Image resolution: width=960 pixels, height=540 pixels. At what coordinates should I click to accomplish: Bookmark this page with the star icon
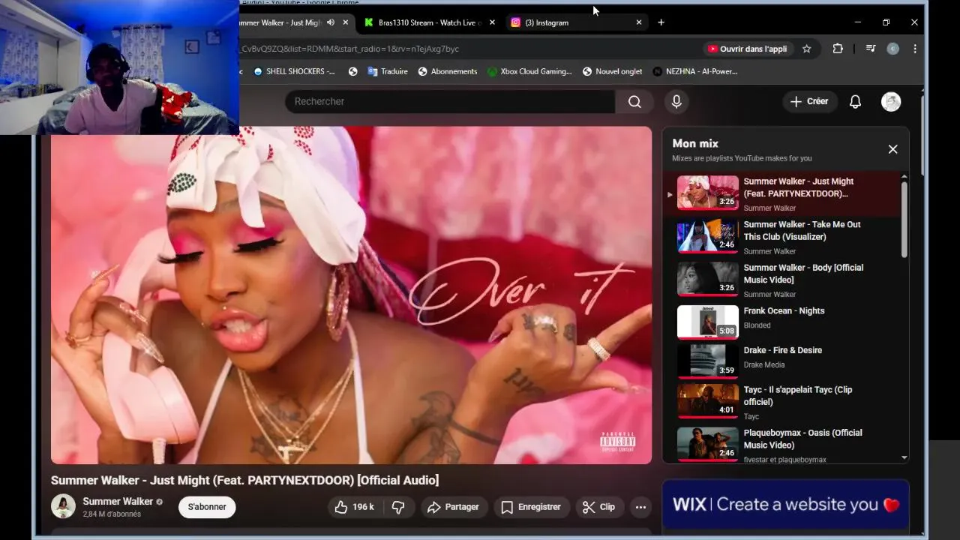pos(806,49)
